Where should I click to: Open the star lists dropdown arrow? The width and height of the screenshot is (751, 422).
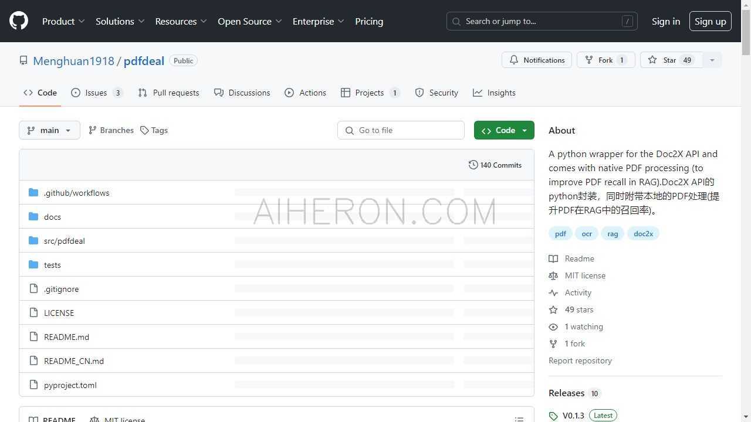tap(712, 60)
